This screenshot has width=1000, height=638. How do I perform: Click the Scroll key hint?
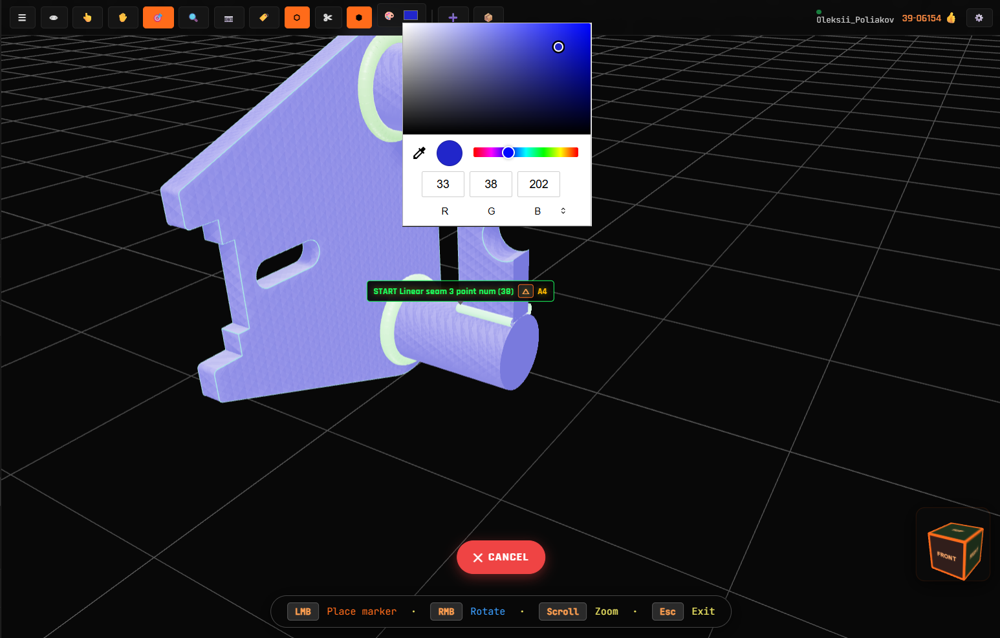coord(563,611)
